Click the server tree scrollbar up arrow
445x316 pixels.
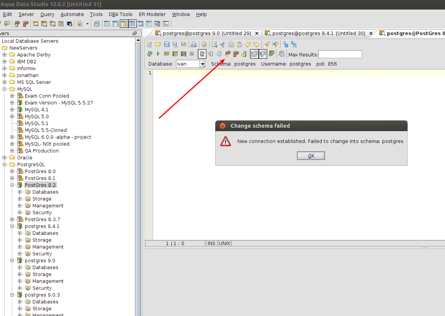coord(138,40)
